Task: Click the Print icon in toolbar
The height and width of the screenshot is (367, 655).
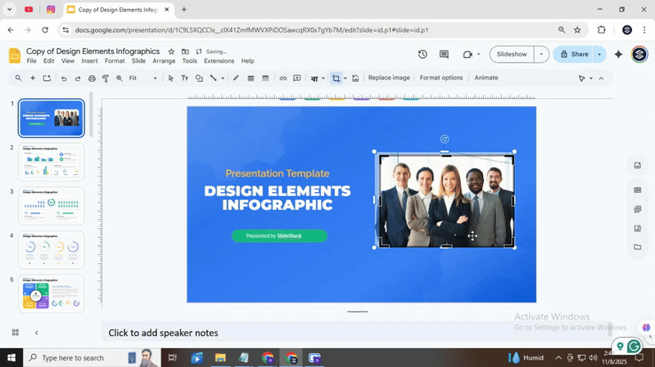Action: (x=91, y=78)
